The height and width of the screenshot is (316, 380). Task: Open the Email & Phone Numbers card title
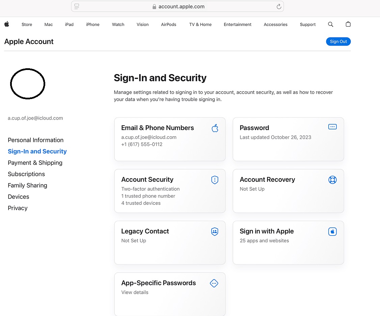[x=158, y=128]
